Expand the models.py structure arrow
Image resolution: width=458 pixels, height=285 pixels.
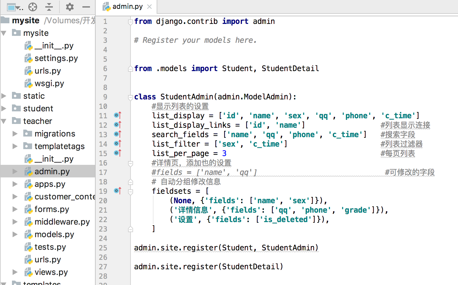click(x=15, y=234)
